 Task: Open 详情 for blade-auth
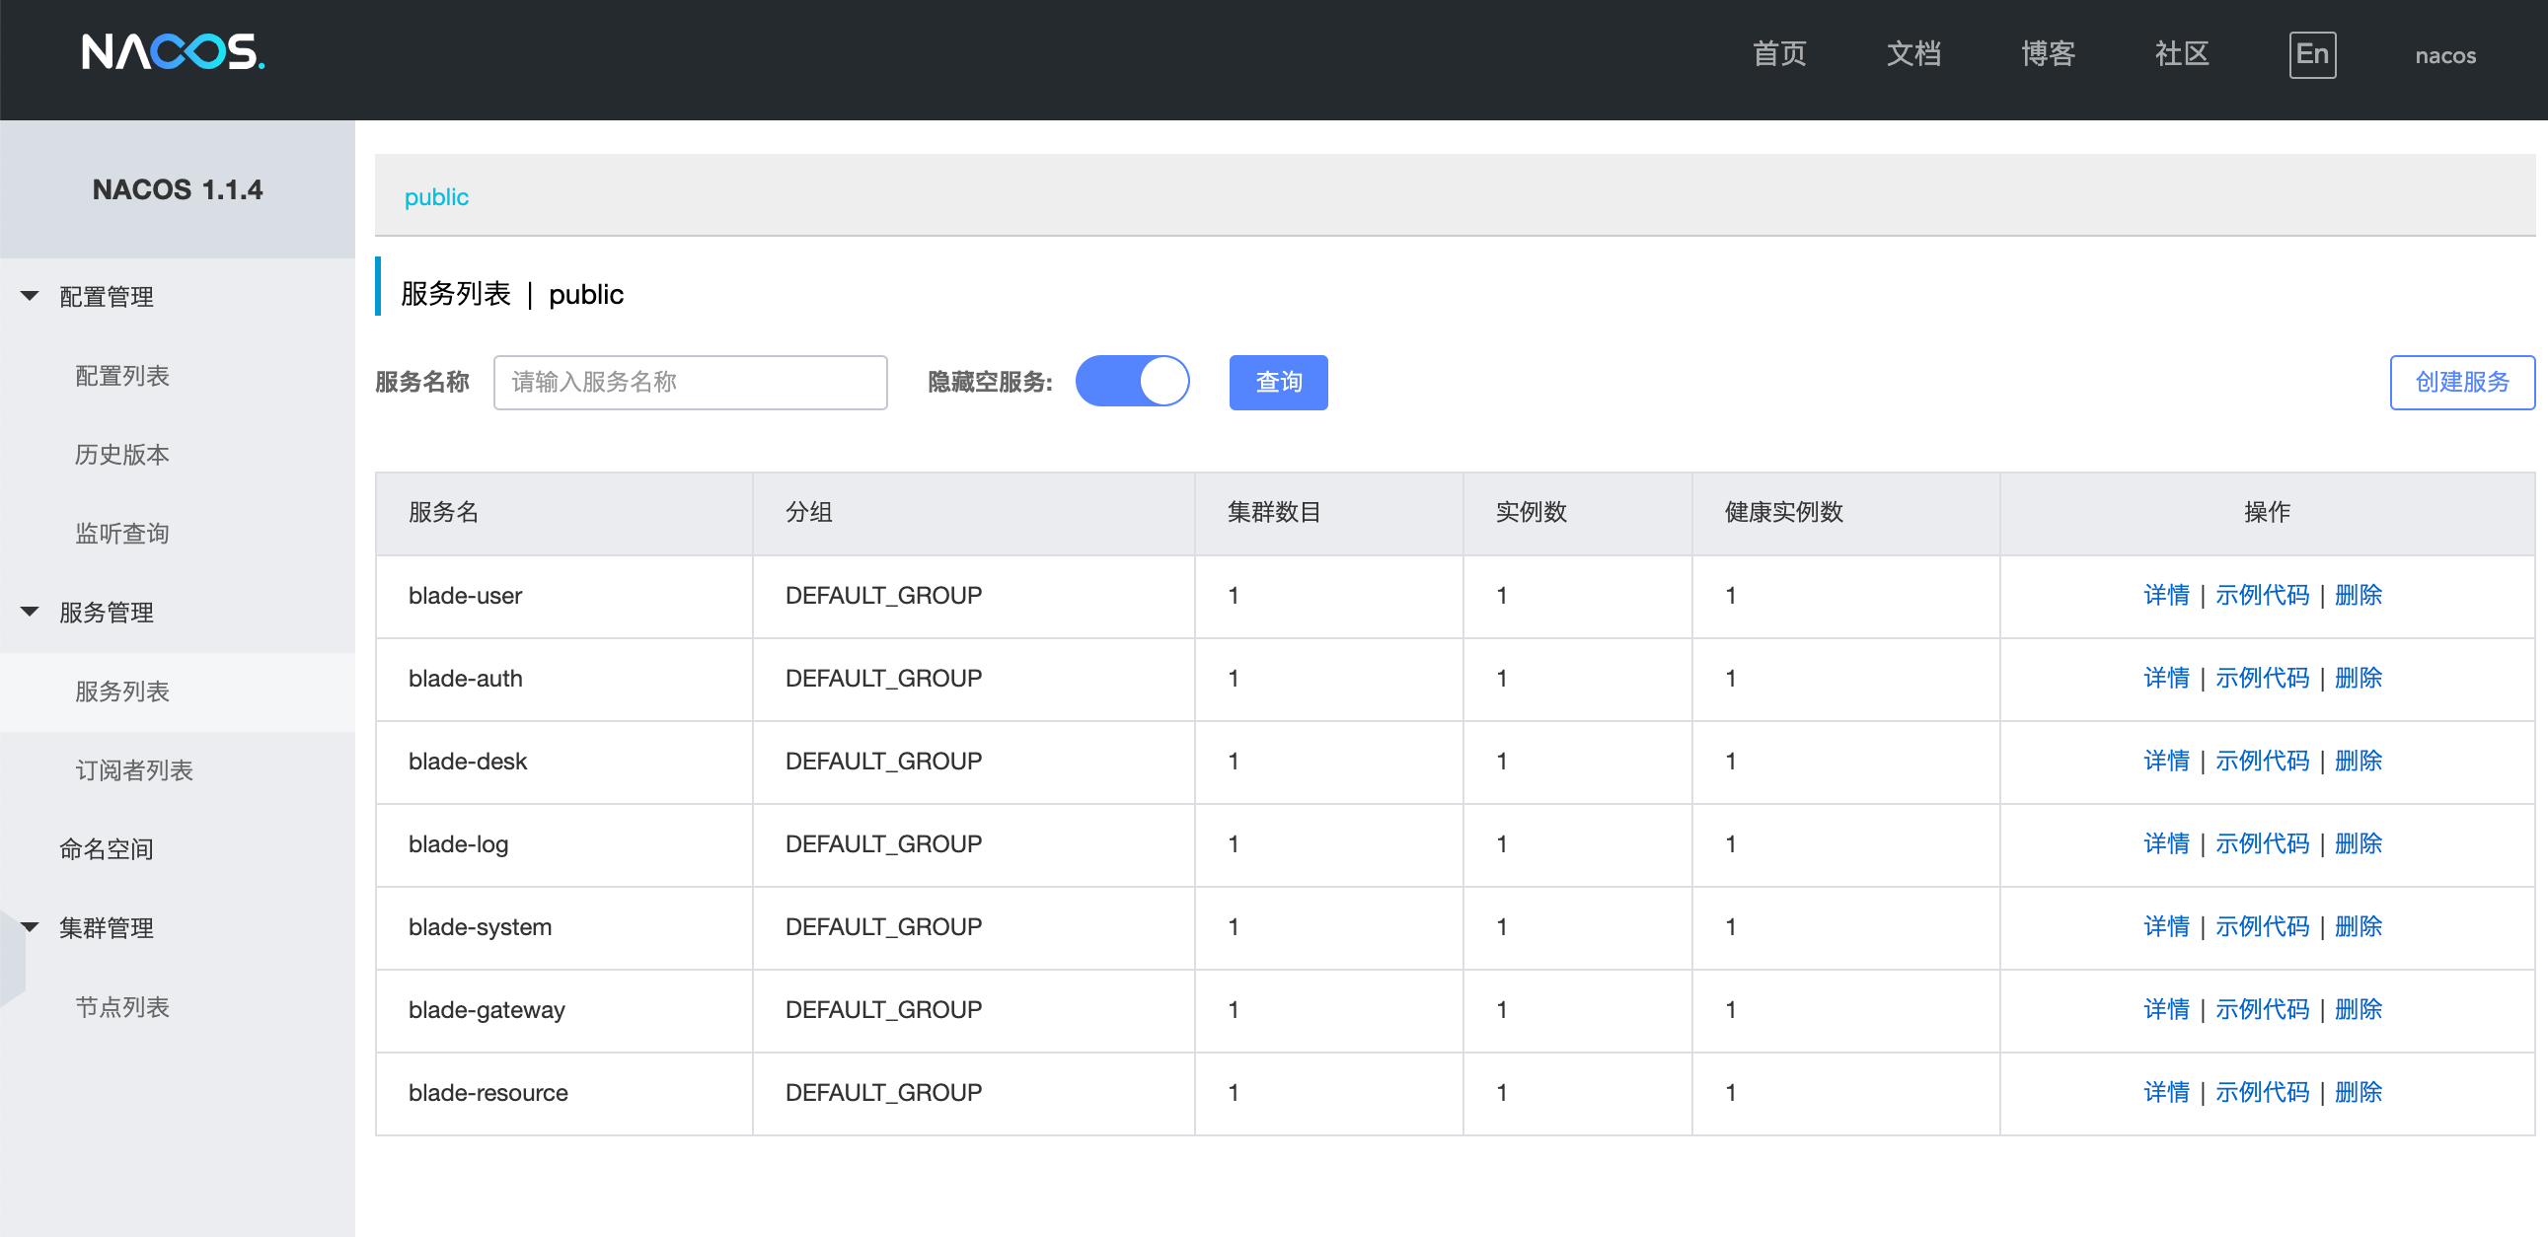pos(2166,678)
